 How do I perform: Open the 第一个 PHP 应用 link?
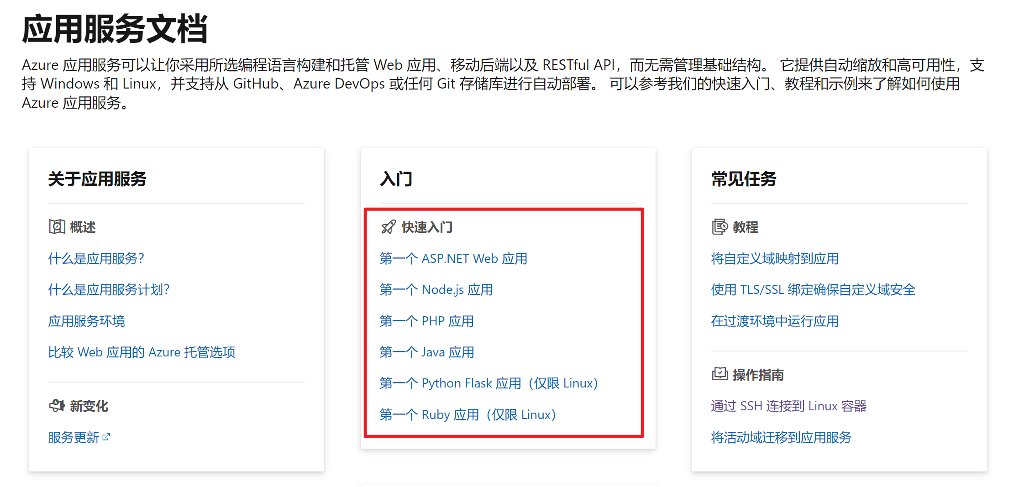(x=426, y=321)
